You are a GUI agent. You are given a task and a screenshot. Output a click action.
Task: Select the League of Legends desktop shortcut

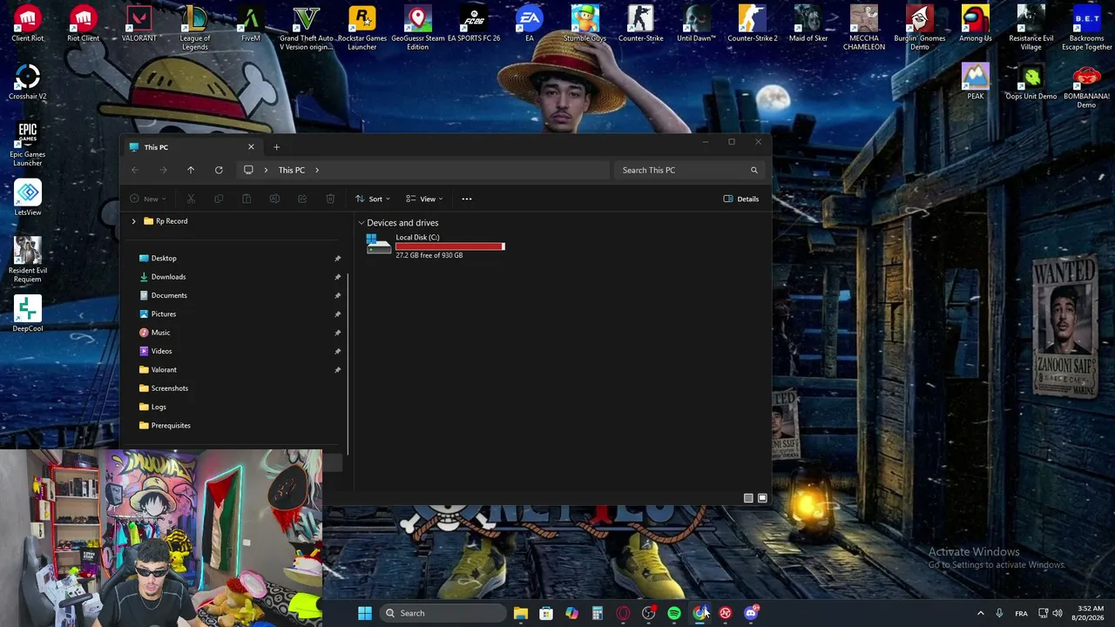(x=195, y=29)
